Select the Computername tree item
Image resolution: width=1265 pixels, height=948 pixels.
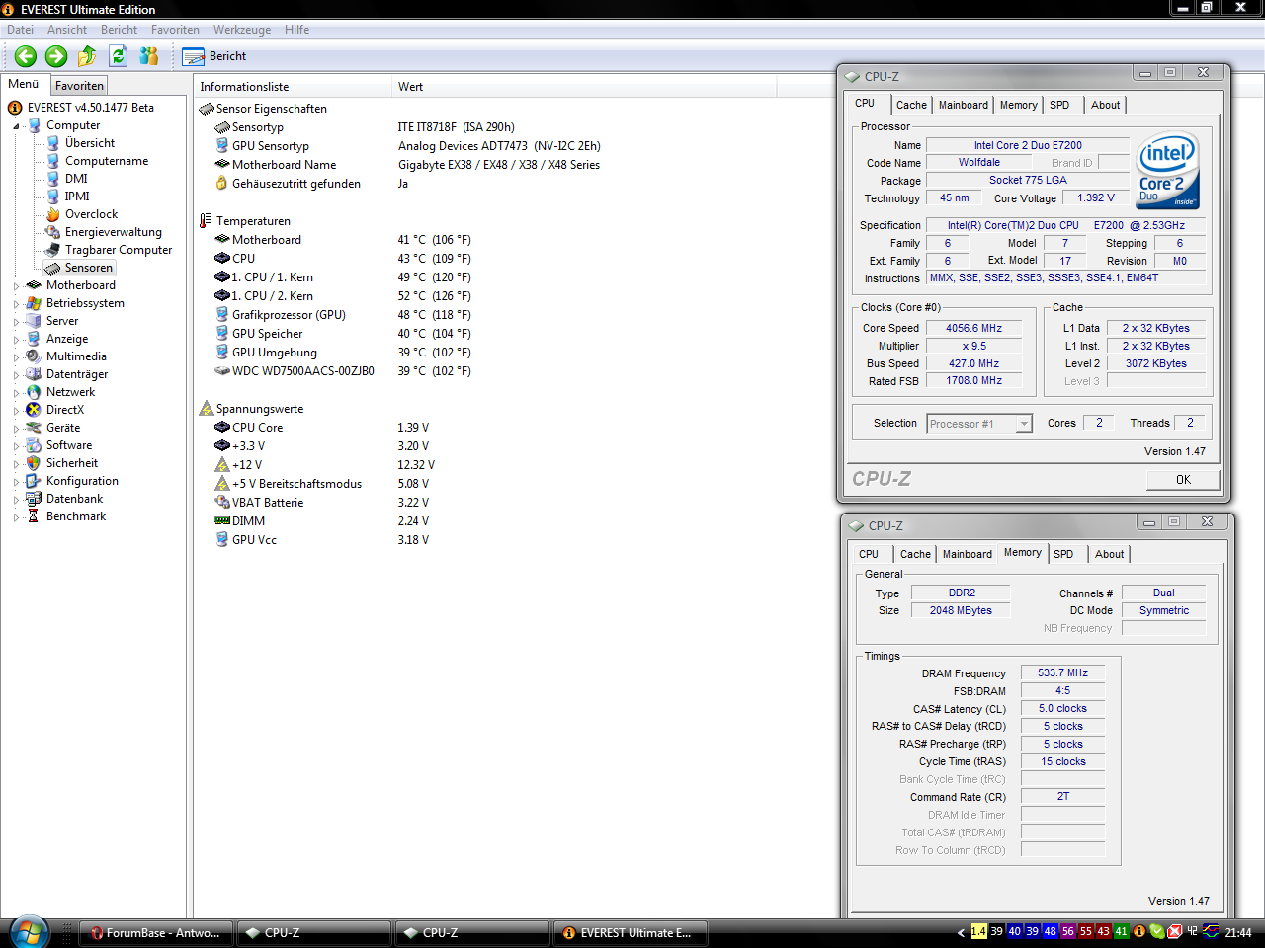[x=107, y=161]
